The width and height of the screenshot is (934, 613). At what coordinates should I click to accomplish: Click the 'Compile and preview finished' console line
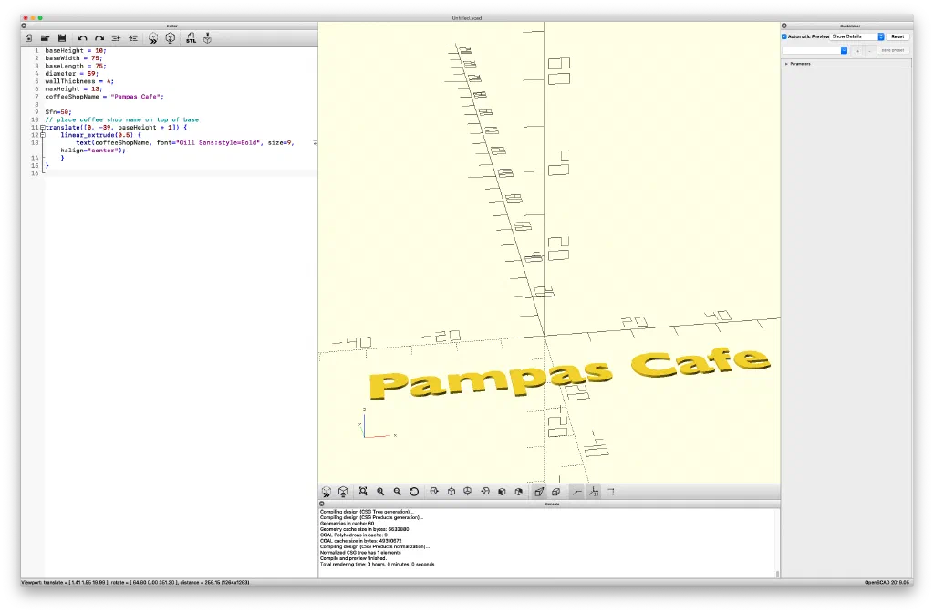pyautogui.click(x=353, y=558)
